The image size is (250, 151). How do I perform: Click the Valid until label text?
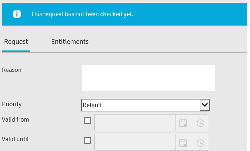tap(15, 139)
